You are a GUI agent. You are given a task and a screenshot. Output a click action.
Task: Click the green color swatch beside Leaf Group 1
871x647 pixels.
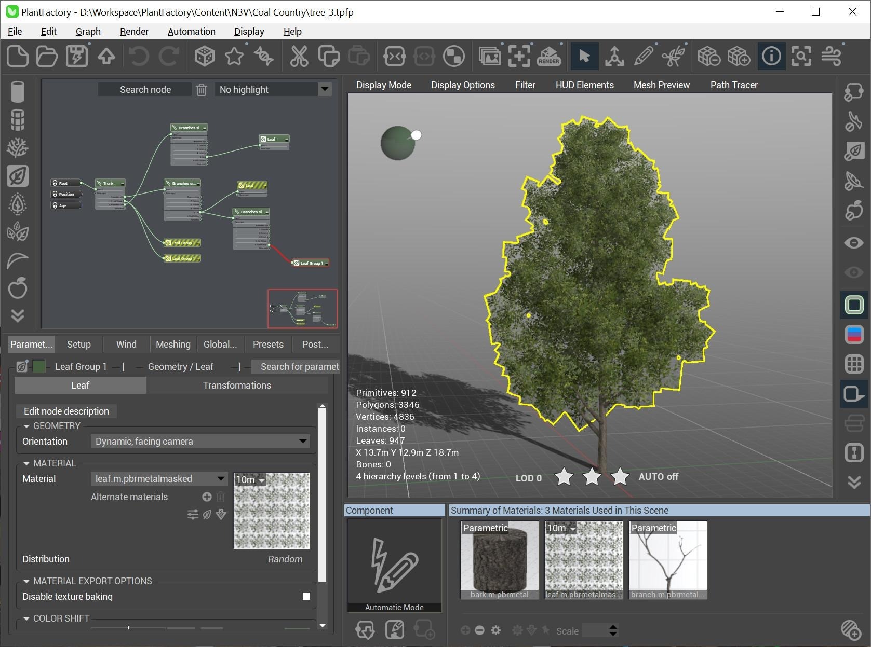tap(39, 366)
